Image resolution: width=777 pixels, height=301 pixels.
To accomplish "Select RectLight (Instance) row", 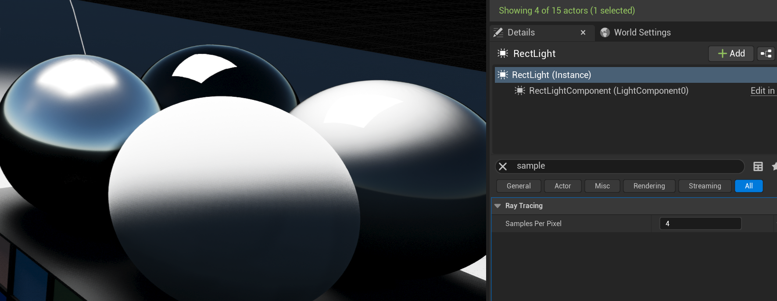I will coord(636,75).
